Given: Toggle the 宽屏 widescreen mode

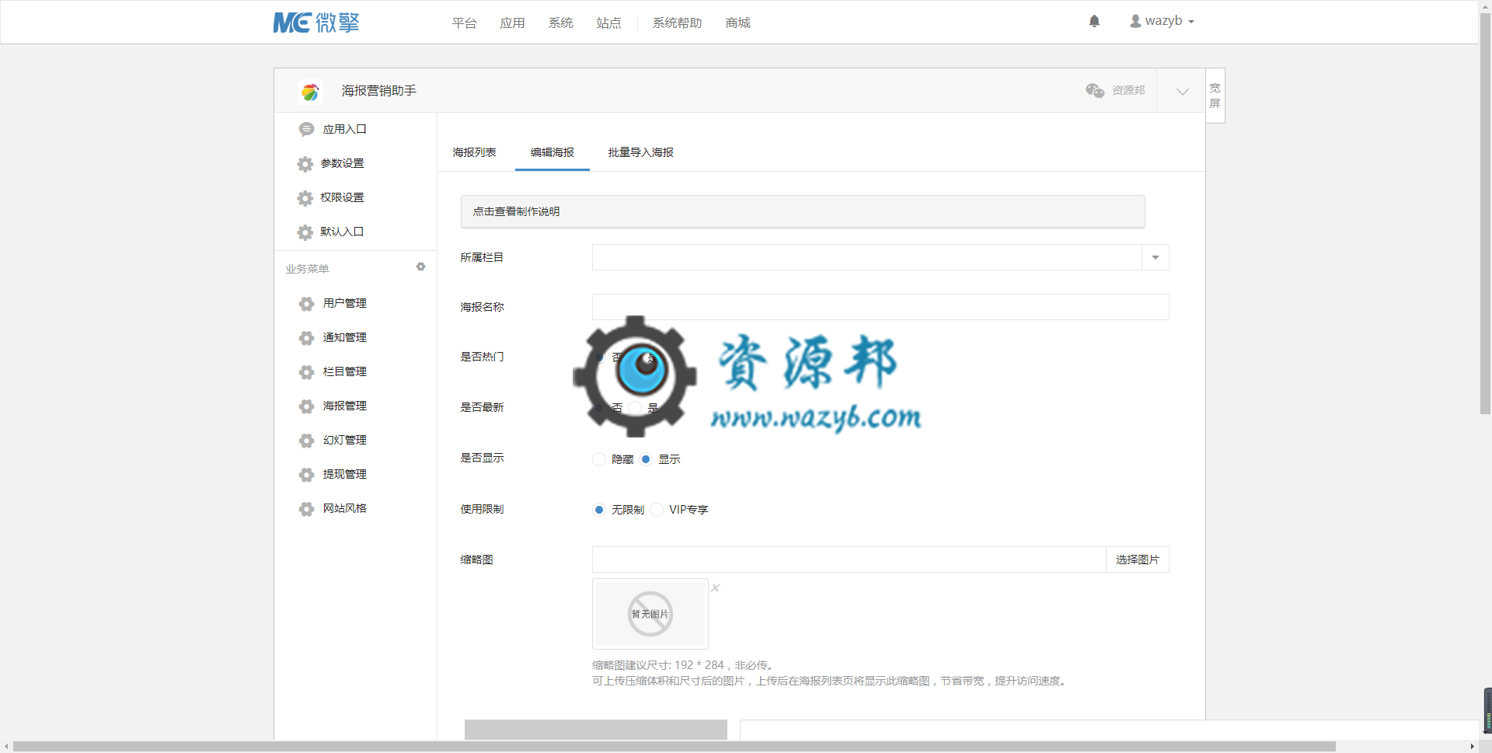Looking at the screenshot, I should coord(1215,96).
